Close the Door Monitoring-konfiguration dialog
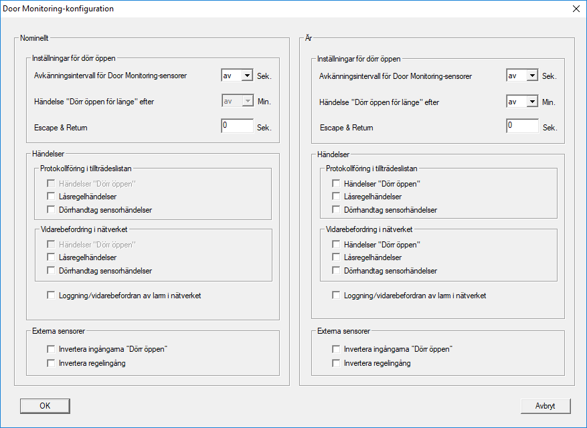587x428 pixels. tap(575, 9)
